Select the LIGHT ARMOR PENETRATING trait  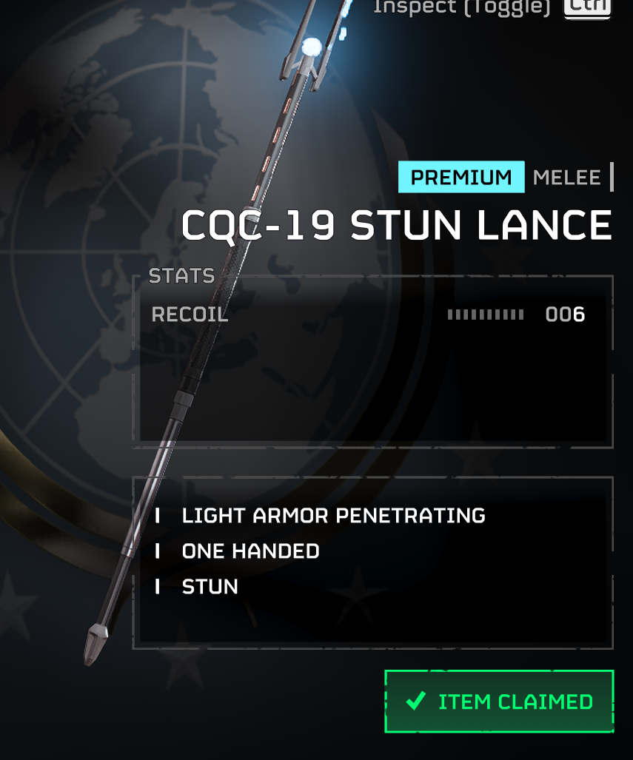coord(333,516)
